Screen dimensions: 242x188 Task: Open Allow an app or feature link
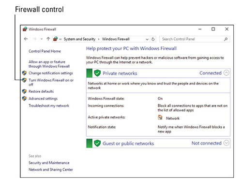pos(49,64)
